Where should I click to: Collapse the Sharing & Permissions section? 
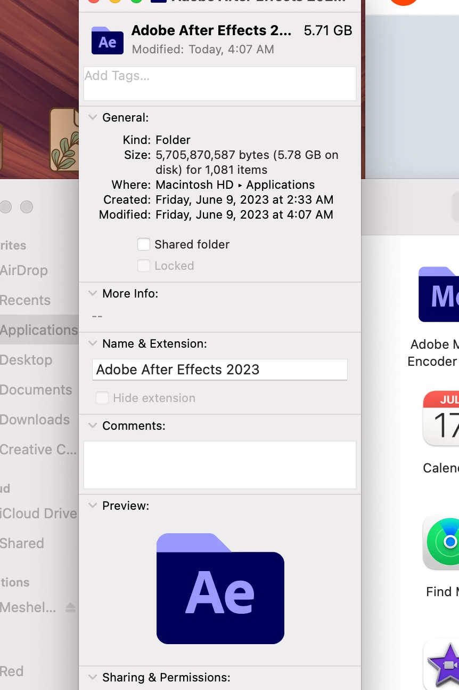(x=93, y=677)
